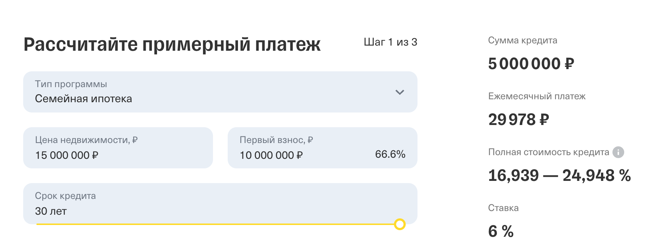Click the Полная стоимость кредита label text
Screen dimensions: 654x250
548,152
